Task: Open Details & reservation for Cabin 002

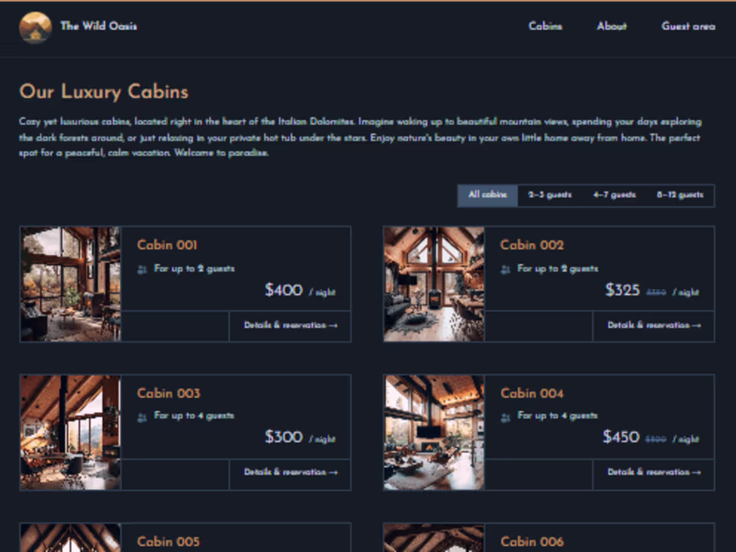Action: point(654,325)
